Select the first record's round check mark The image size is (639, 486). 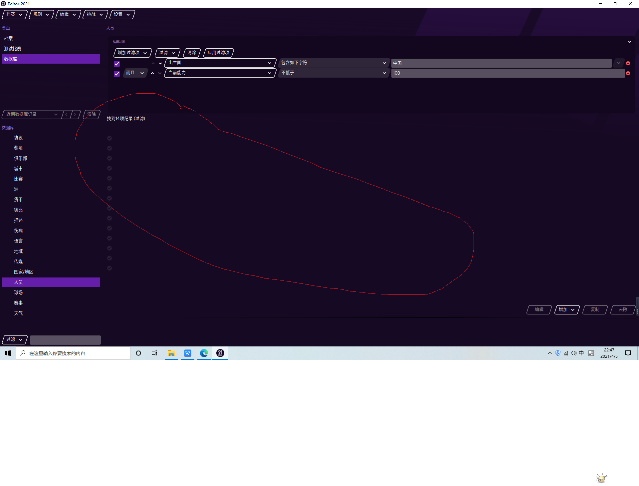(x=109, y=138)
